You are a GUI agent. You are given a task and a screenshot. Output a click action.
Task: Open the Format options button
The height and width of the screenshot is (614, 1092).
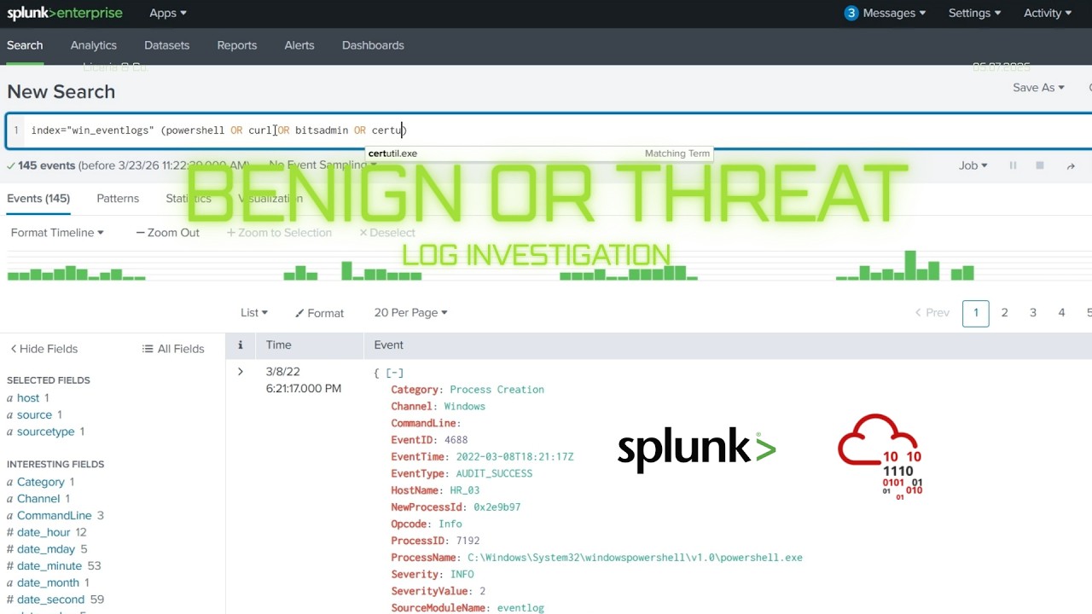[319, 313]
